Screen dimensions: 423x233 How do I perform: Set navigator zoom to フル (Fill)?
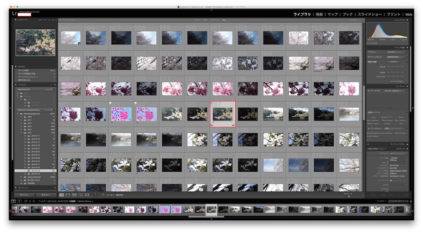(45, 20)
